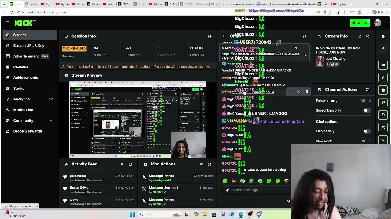Open chat settings gear icon
Screen dimensions: 391x219
[289, 201]
